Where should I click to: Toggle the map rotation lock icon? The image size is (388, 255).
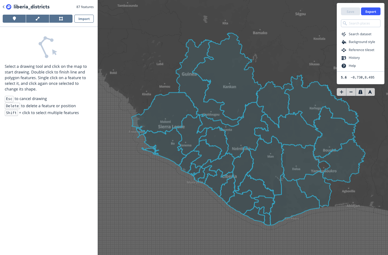click(360, 92)
